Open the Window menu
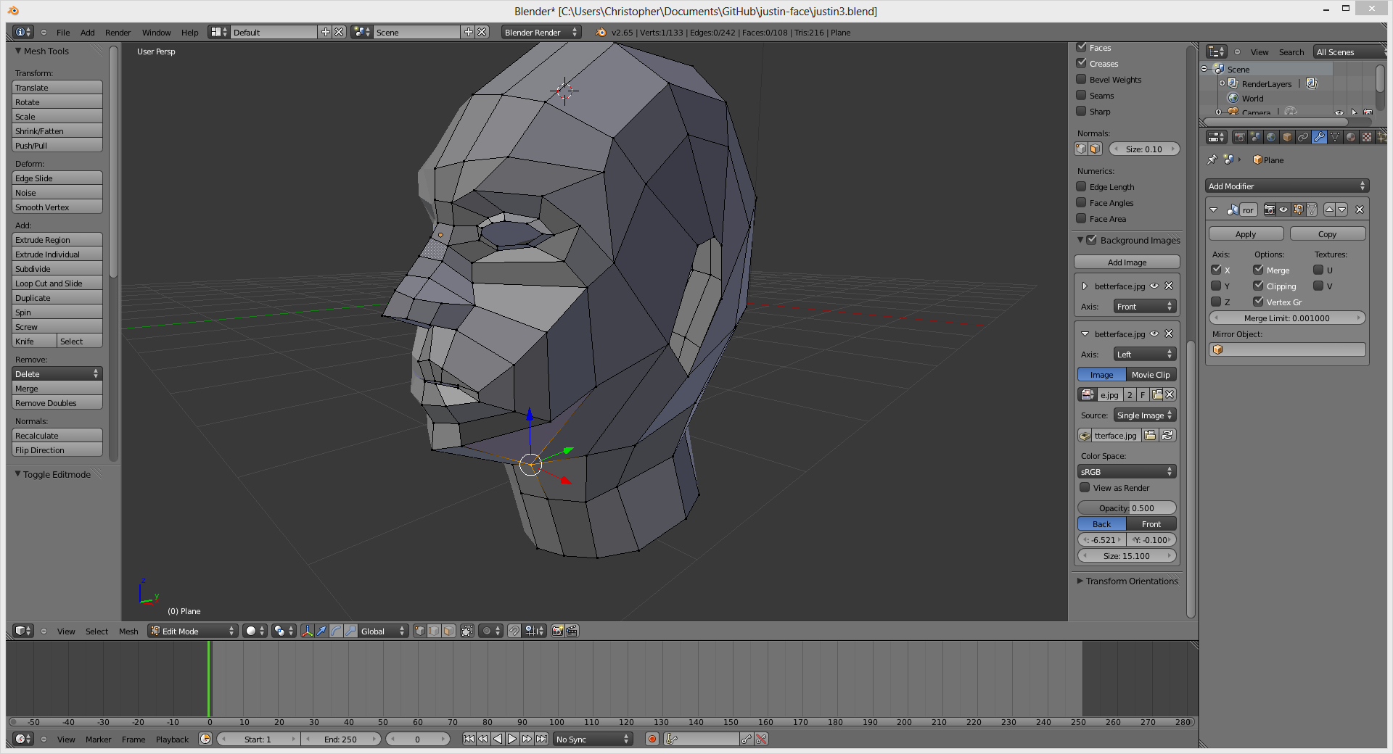This screenshot has height=754, width=1393. tap(156, 33)
